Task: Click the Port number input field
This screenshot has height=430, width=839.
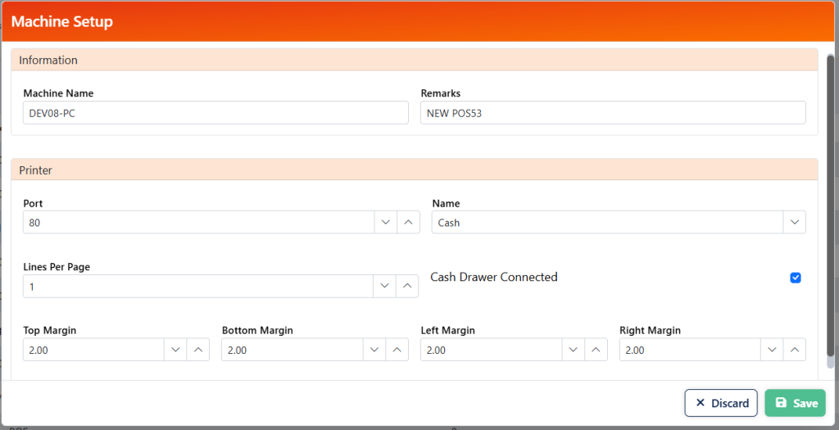Action: 198,223
